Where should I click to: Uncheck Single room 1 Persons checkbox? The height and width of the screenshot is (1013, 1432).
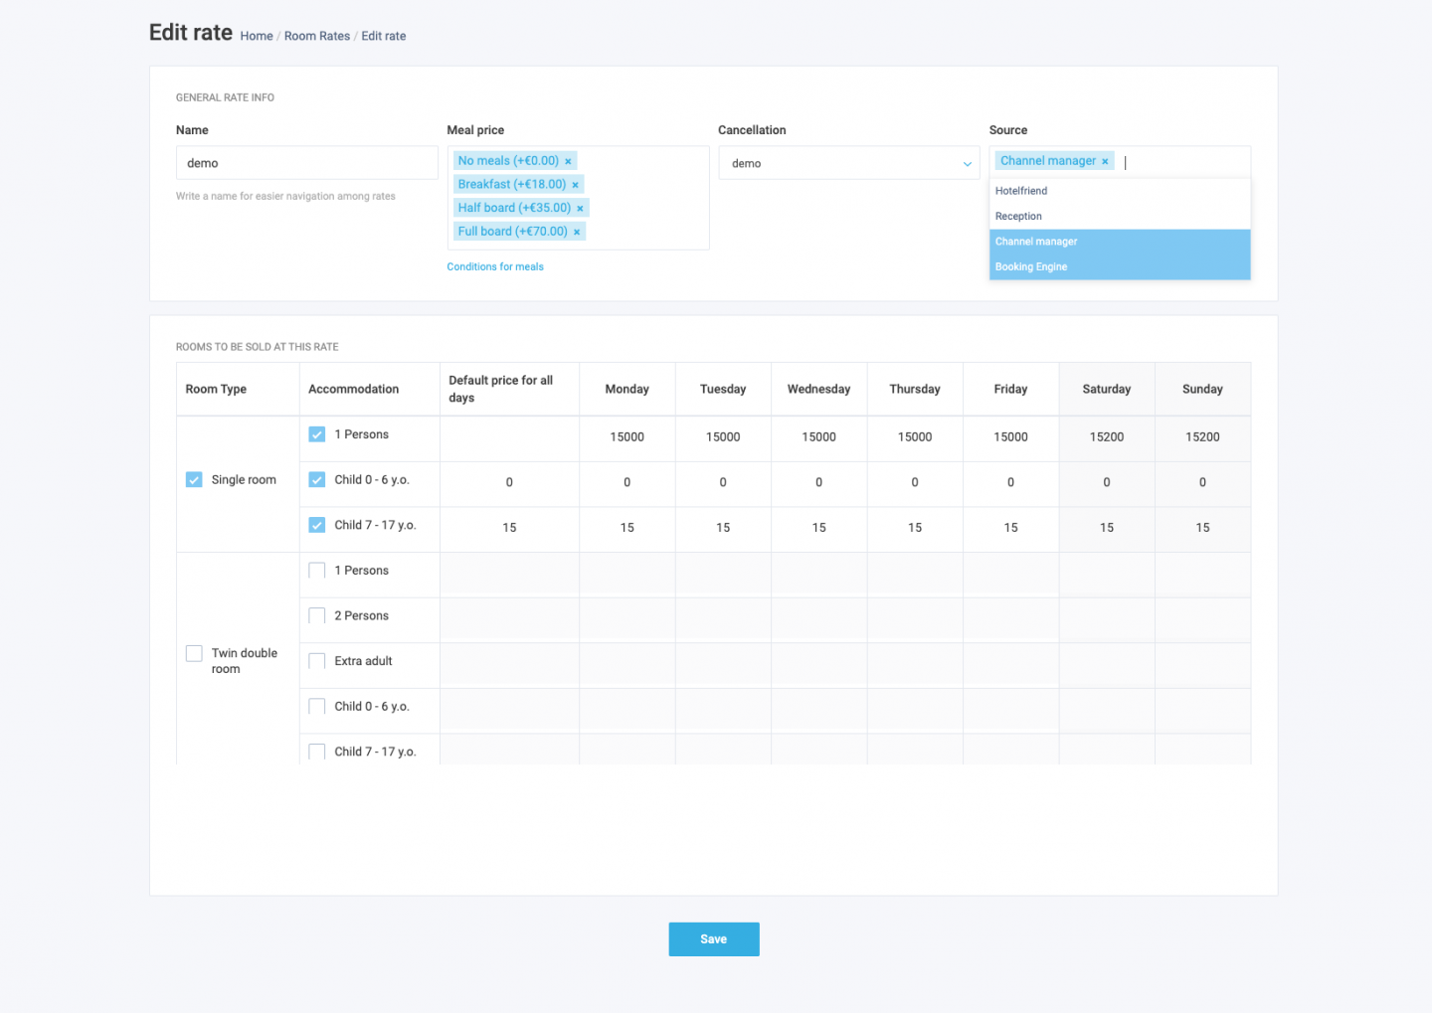pos(317,434)
